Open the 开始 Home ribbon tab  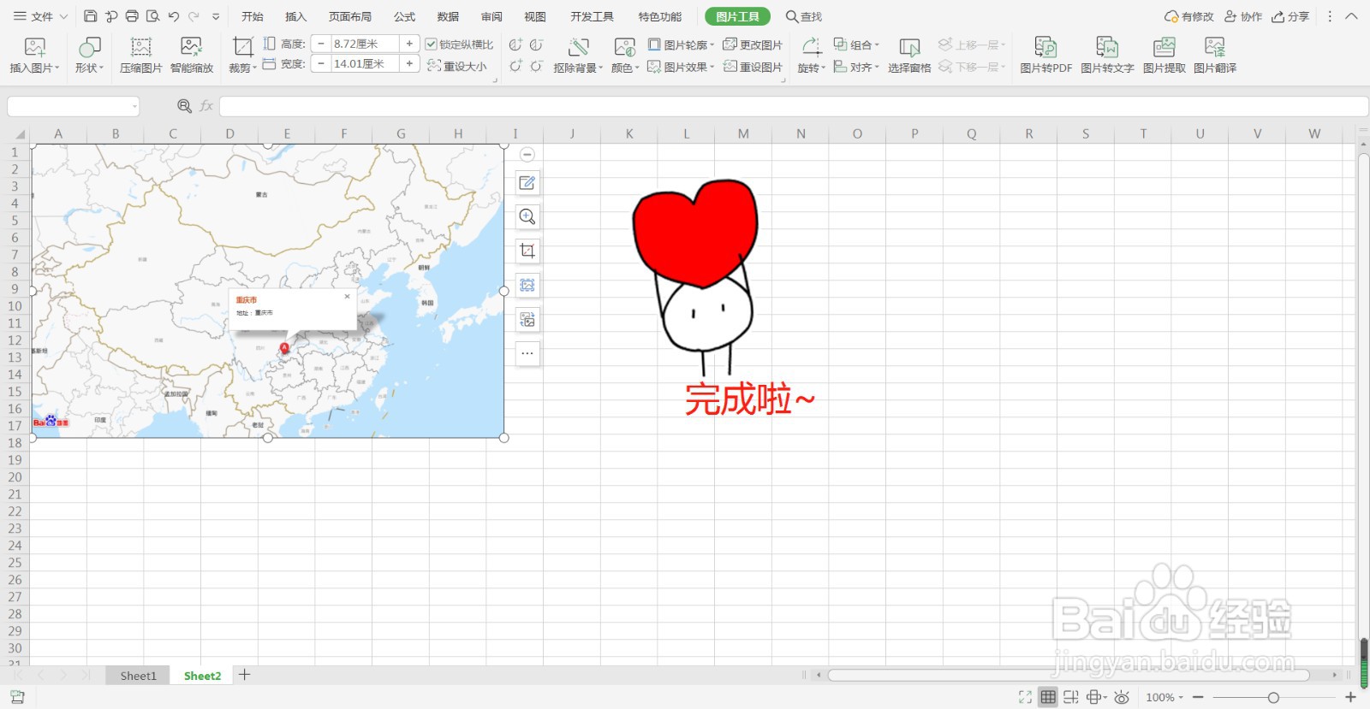pyautogui.click(x=253, y=16)
